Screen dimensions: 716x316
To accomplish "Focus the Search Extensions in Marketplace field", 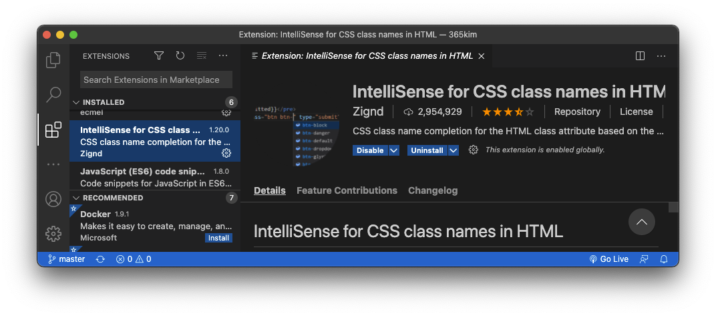I will [x=156, y=80].
